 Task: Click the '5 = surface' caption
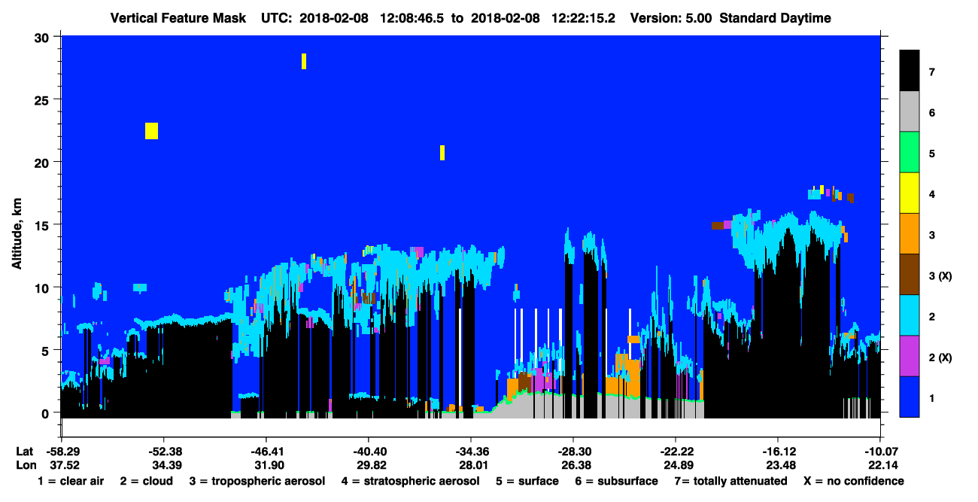pos(527,481)
